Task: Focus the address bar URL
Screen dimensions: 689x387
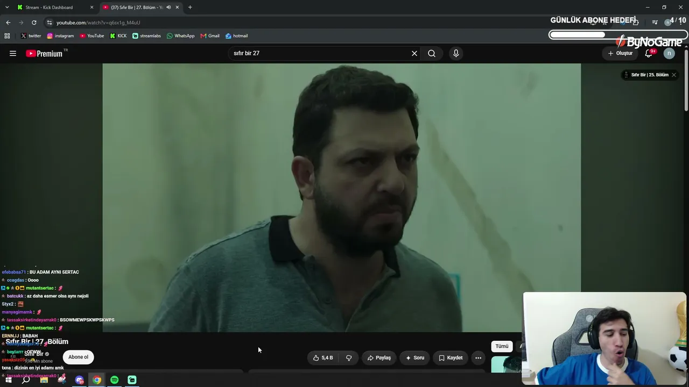Action: point(98,23)
